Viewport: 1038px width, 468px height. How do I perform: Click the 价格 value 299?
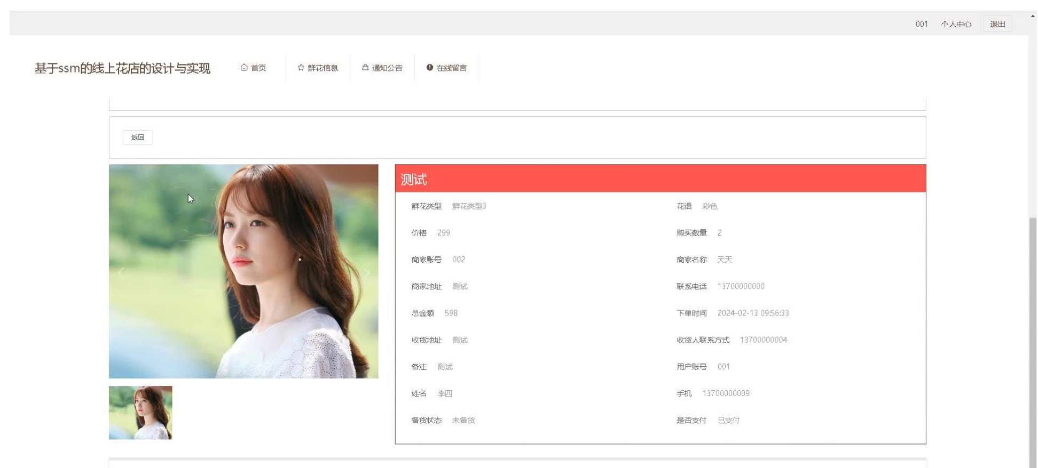(x=444, y=233)
